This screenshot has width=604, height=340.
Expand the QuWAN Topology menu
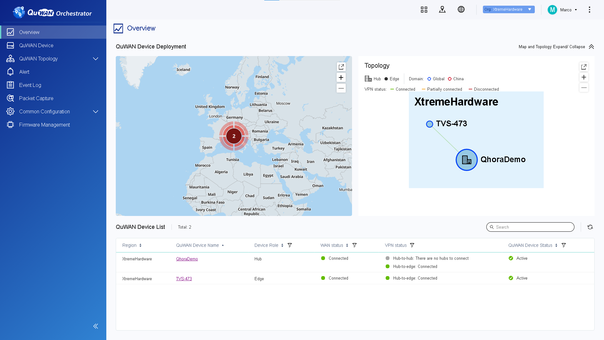96,59
